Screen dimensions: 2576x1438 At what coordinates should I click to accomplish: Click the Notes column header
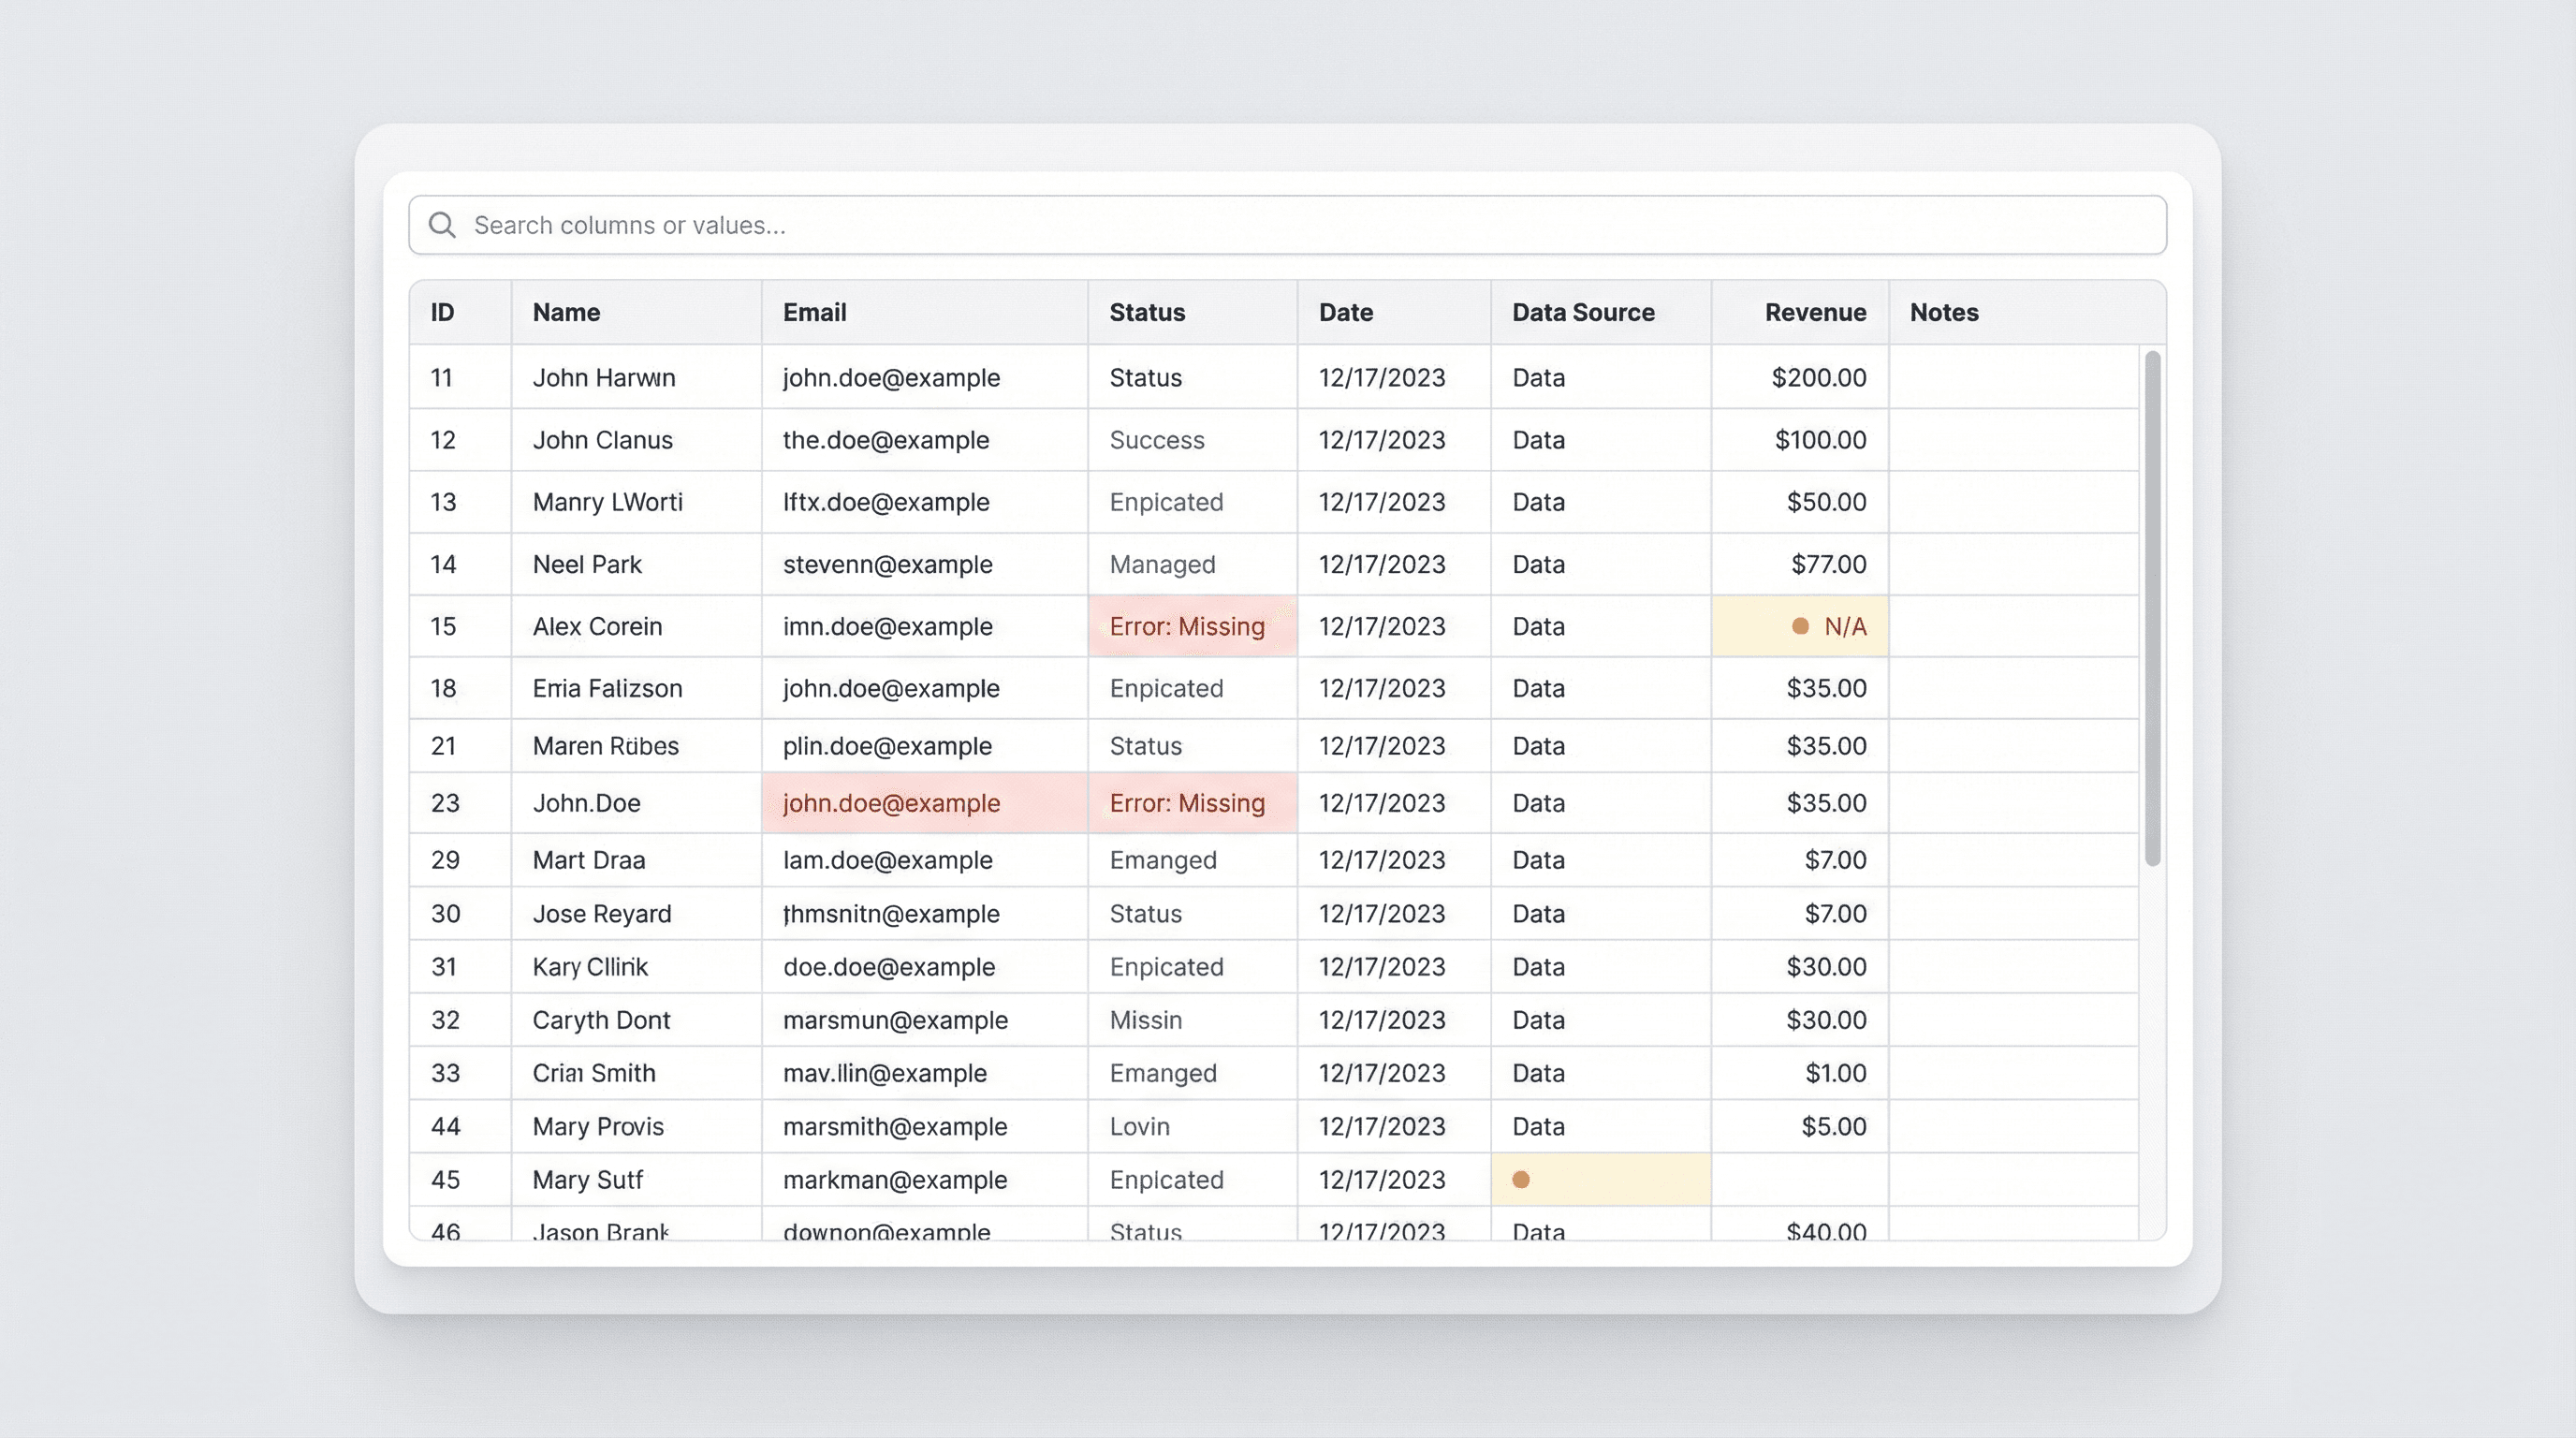tap(1944, 312)
